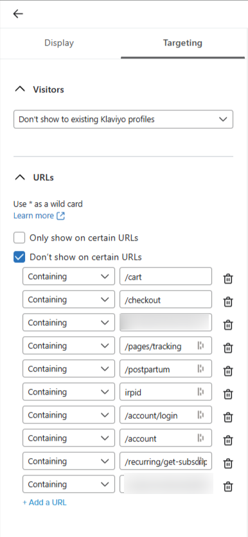The image size is (248, 537).
Task: Remove the /pages/tracking rule with trash icon
Action: [228, 348]
